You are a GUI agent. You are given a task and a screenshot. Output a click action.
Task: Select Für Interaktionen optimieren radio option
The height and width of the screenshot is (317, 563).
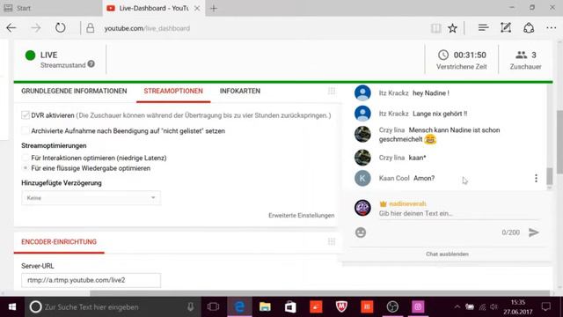click(26, 158)
